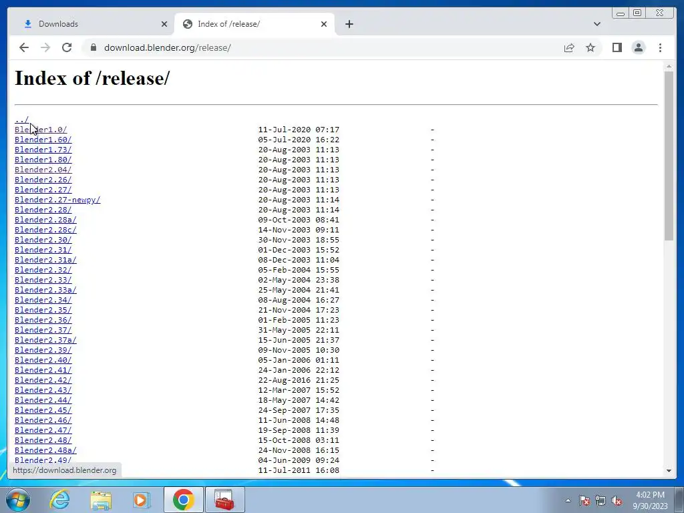Reload the page with the refresh icon
This screenshot has height=513, width=684.
(x=67, y=47)
